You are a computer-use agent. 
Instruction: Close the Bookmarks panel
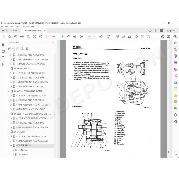point(53,43)
